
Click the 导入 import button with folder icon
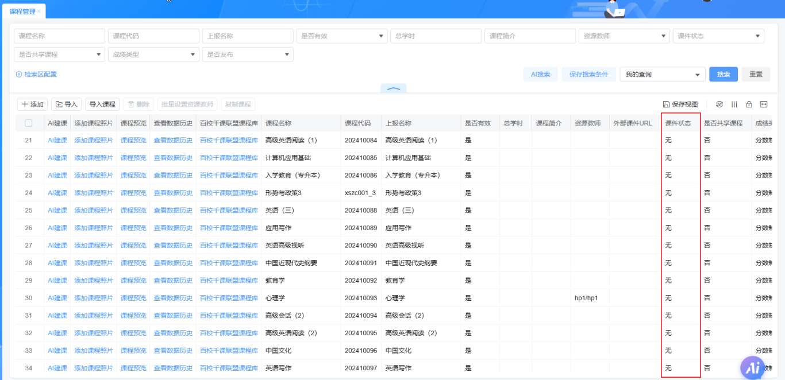tap(66, 104)
